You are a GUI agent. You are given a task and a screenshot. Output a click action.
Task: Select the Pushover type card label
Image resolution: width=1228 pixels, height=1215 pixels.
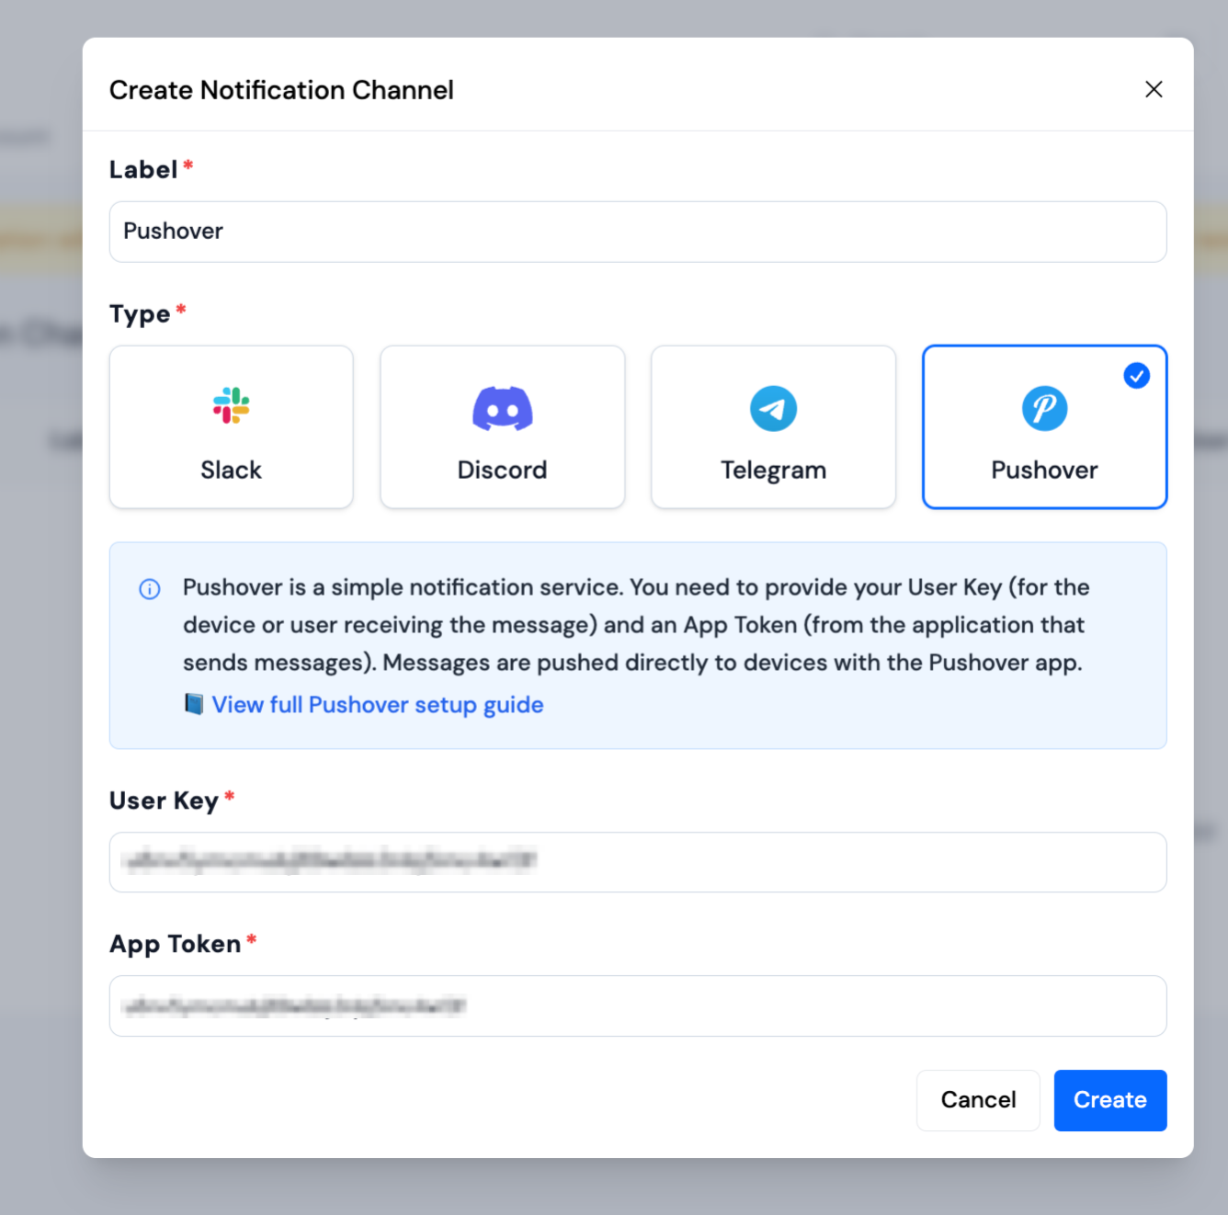(x=1044, y=470)
